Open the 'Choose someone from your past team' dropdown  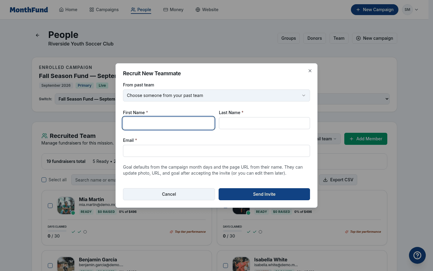(x=216, y=95)
